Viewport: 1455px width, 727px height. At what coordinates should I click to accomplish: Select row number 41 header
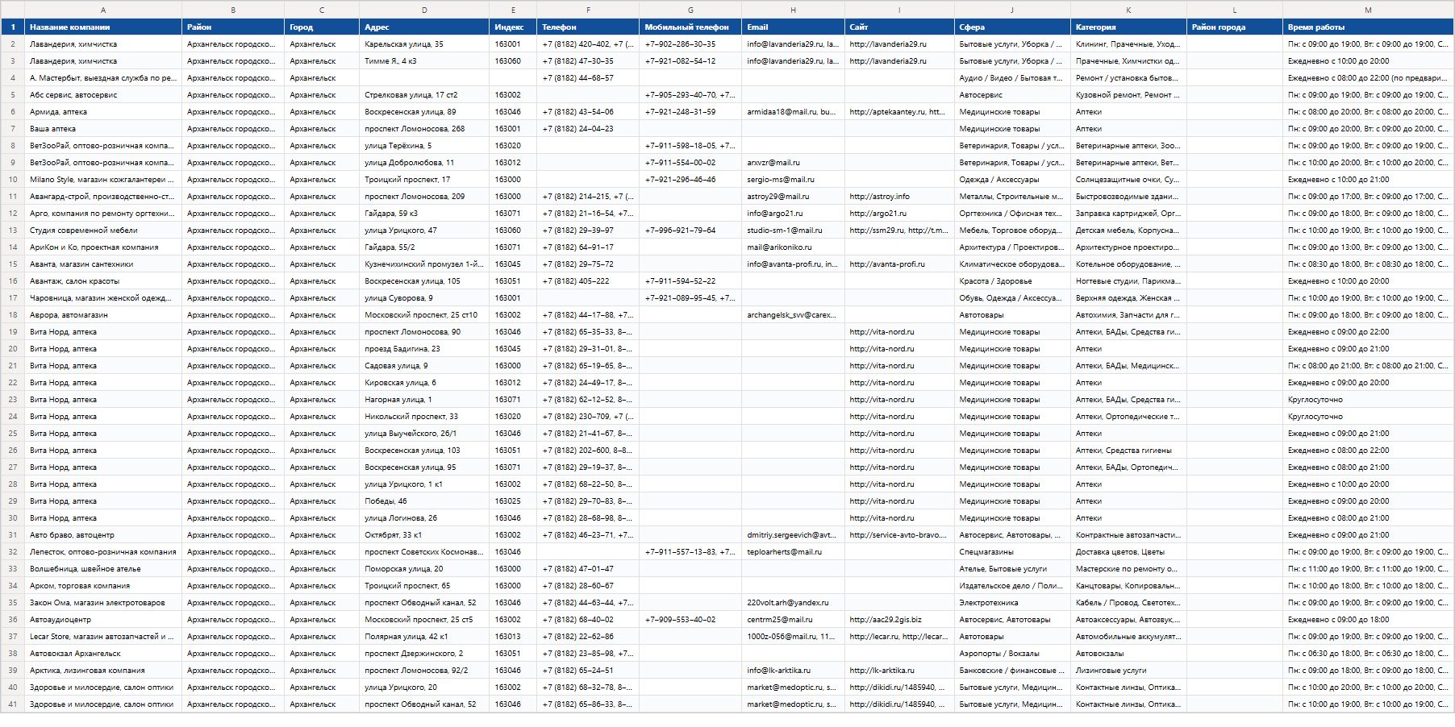[13, 704]
